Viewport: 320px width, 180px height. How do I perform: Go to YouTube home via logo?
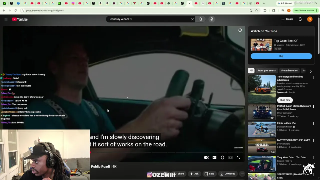coord(20,19)
